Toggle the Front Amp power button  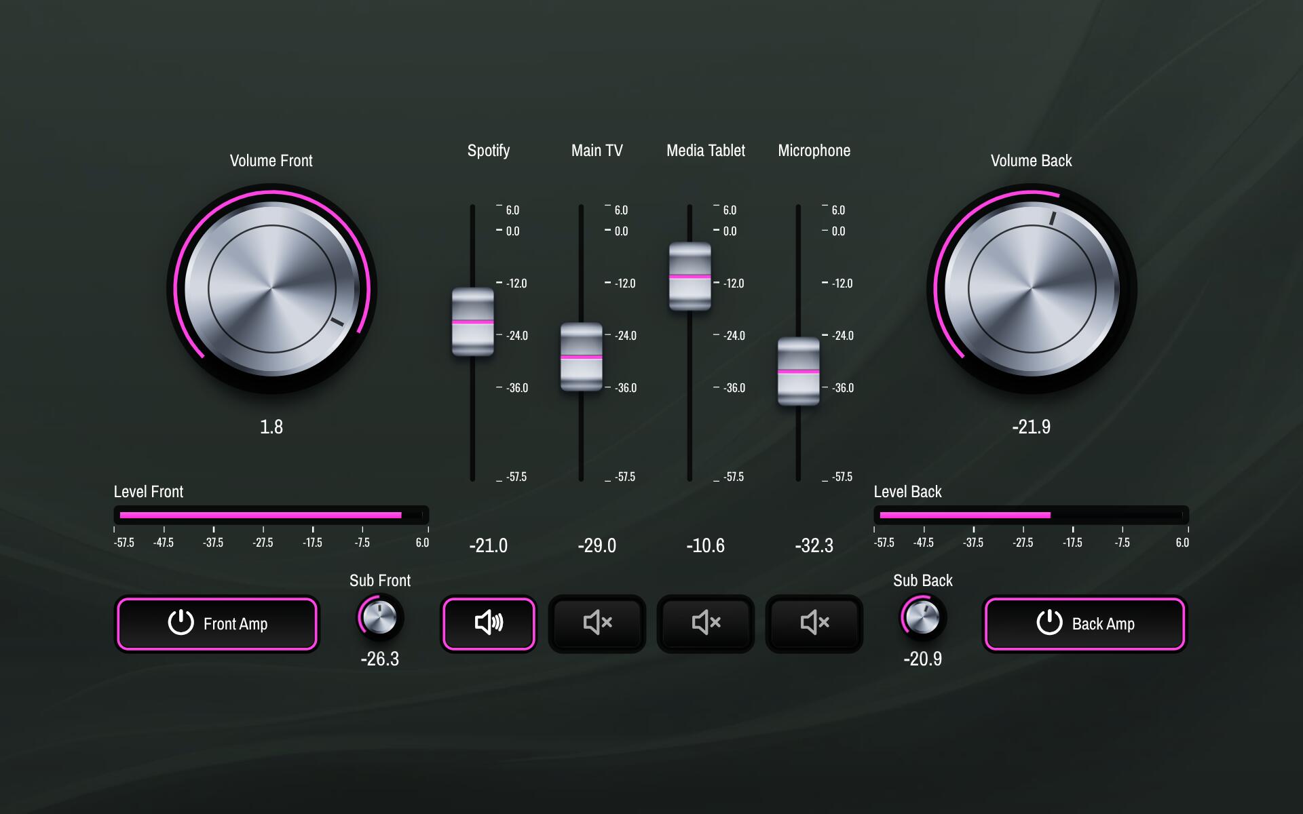click(216, 623)
